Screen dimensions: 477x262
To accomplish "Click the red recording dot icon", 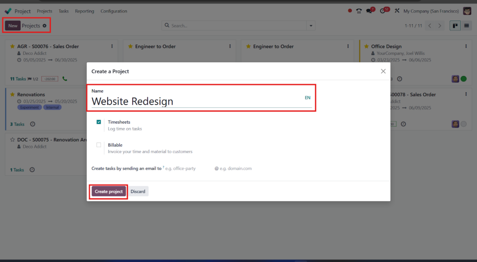I will pyautogui.click(x=350, y=11).
